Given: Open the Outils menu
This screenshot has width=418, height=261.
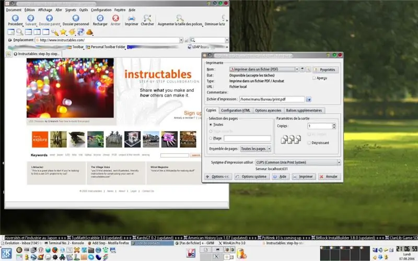Looking at the screenshot, I should 84,10.
